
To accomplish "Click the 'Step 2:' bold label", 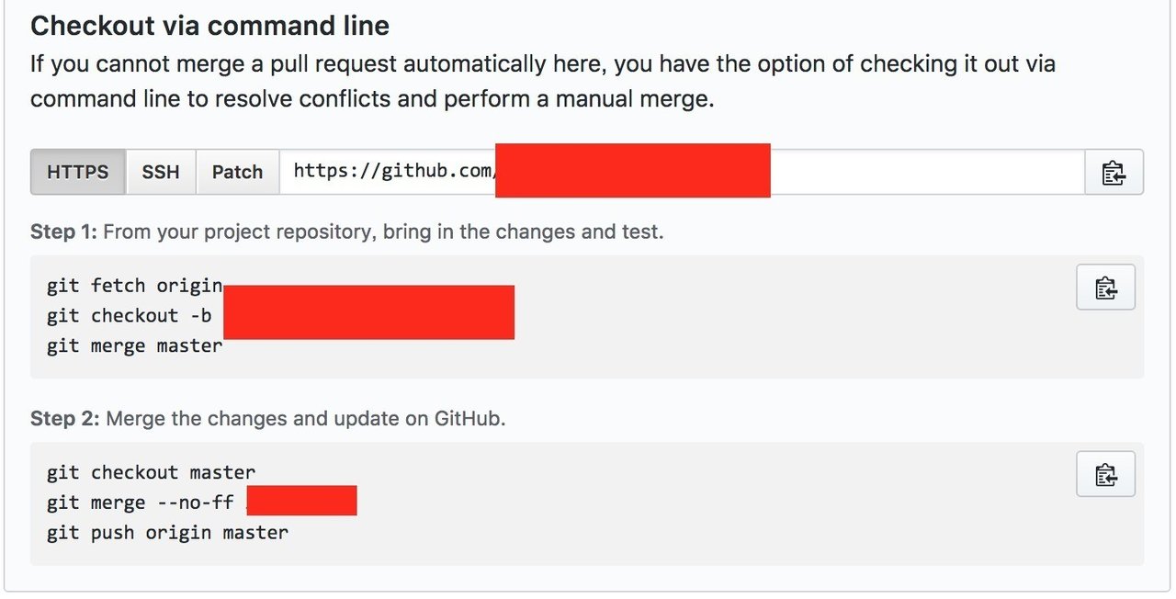I will point(64,418).
